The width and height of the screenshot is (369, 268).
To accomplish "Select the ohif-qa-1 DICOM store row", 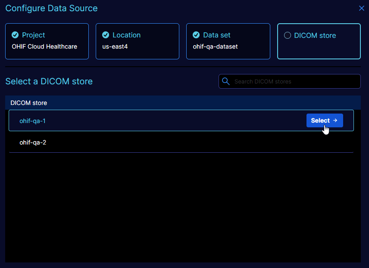I will coord(129,121).
